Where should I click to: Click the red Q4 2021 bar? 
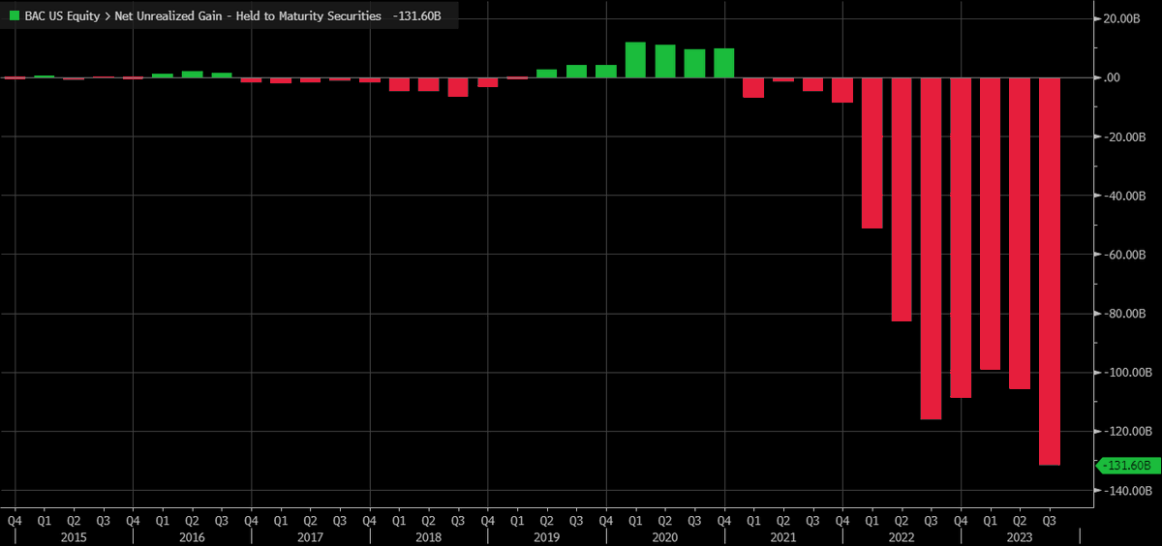point(842,90)
